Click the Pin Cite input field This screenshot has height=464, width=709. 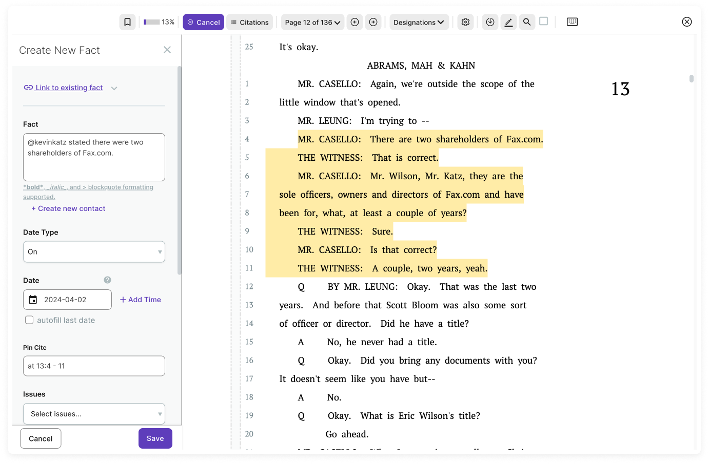click(x=94, y=366)
